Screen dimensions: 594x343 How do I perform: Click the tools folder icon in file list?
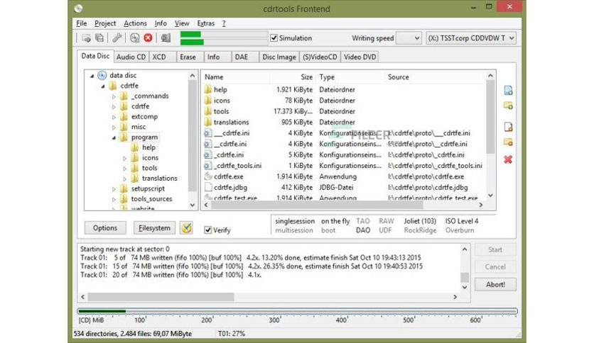(x=208, y=111)
